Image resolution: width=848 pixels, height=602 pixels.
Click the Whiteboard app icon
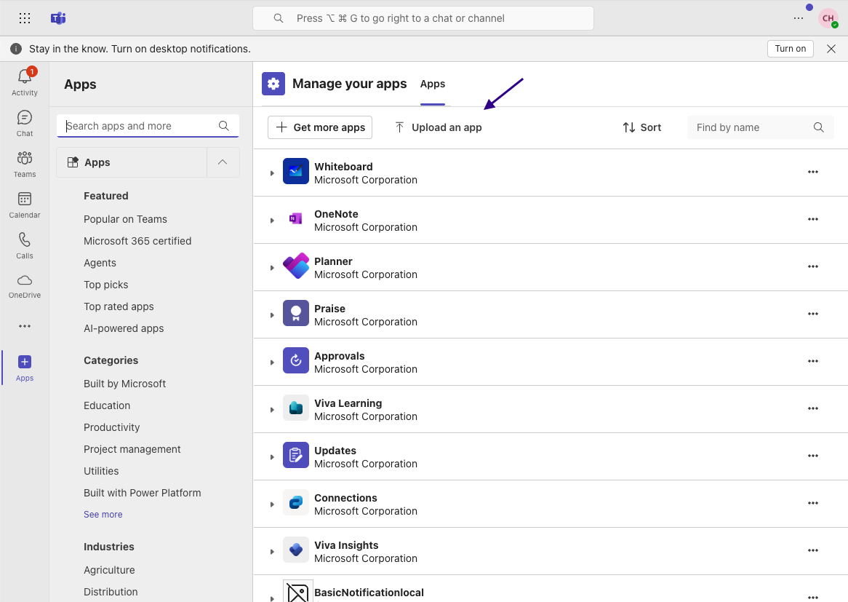296,171
